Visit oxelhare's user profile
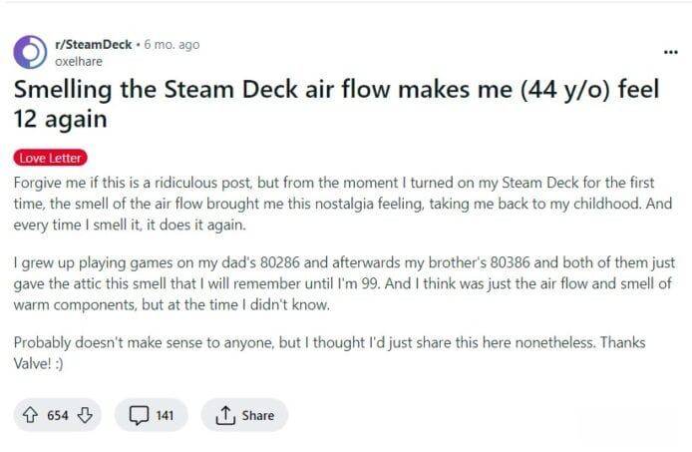The image size is (692, 452). [x=77, y=60]
